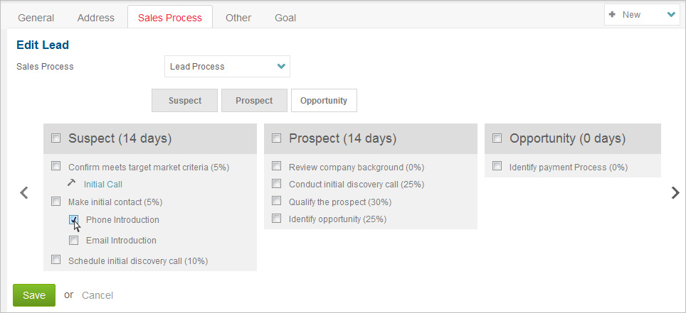Check Qualify the prospect step
Image resolution: width=686 pixels, height=313 pixels.
tap(277, 202)
